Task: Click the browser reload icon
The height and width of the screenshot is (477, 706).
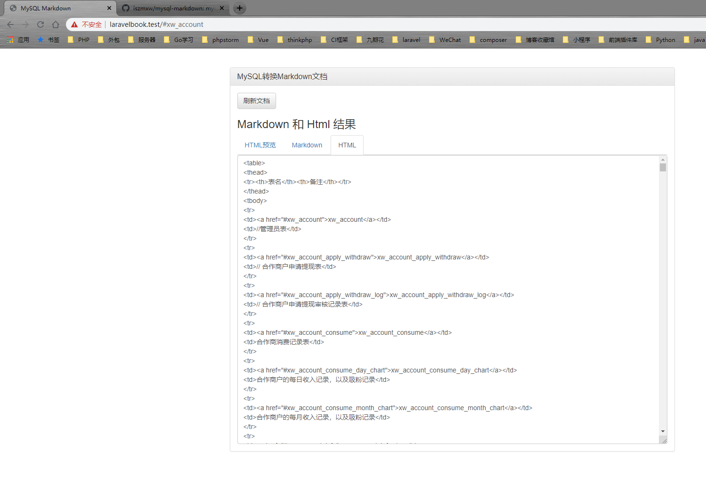Action: pyautogui.click(x=41, y=24)
